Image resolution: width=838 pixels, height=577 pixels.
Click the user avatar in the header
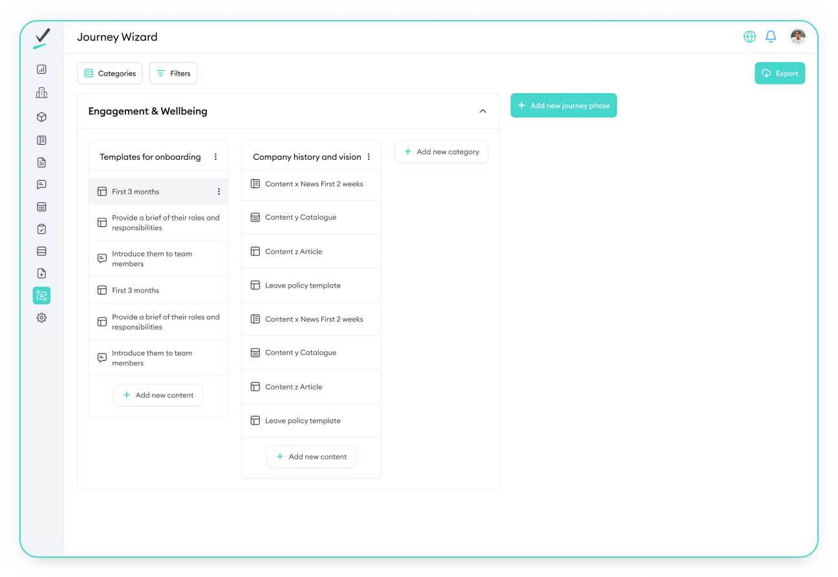pyautogui.click(x=798, y=36)
